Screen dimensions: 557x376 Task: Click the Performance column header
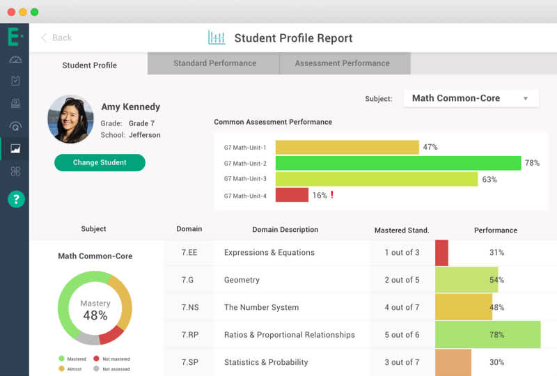point(496,230)
